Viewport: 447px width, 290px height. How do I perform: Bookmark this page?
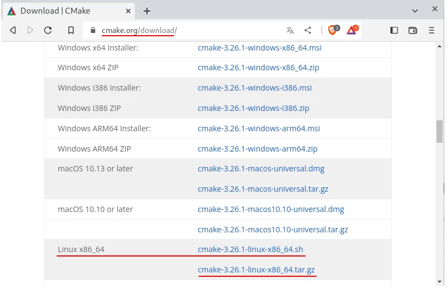click(x=71, y=30)
